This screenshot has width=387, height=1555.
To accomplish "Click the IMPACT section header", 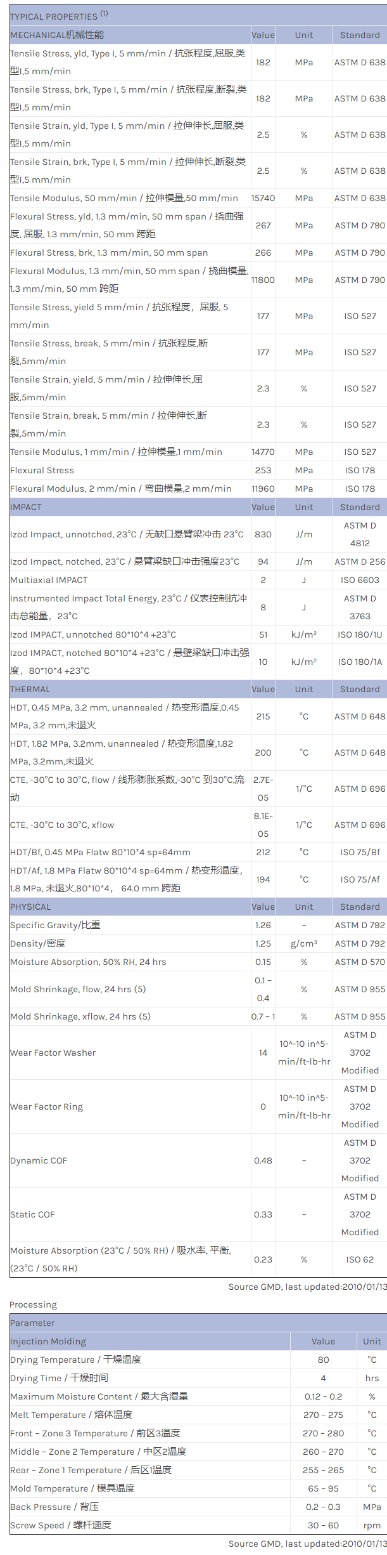I will pyautogui.click(x=26, y=507).
